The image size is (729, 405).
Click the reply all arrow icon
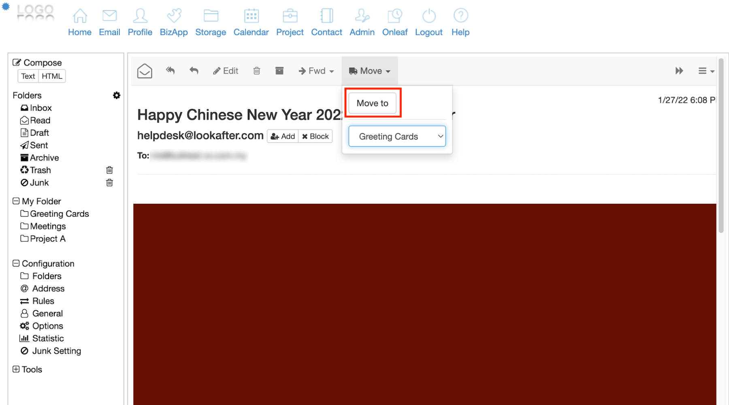(170, 71)
